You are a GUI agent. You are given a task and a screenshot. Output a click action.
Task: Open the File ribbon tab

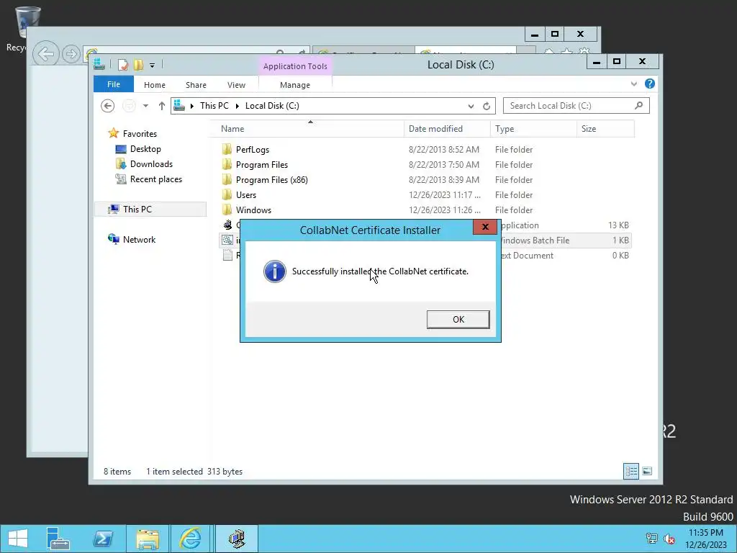click(x=114, y=85)
